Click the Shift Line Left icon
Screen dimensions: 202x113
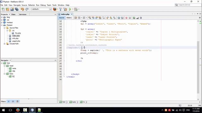click(x=119, y=18)
